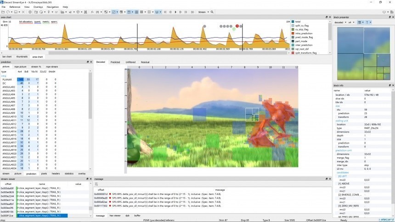Open the settings gear in toolbar
Screen dimensions: 395x222
point(30,12)
